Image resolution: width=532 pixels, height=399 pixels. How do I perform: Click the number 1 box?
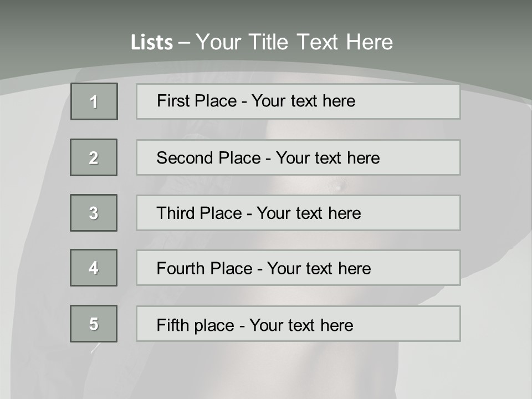[94, 101]
